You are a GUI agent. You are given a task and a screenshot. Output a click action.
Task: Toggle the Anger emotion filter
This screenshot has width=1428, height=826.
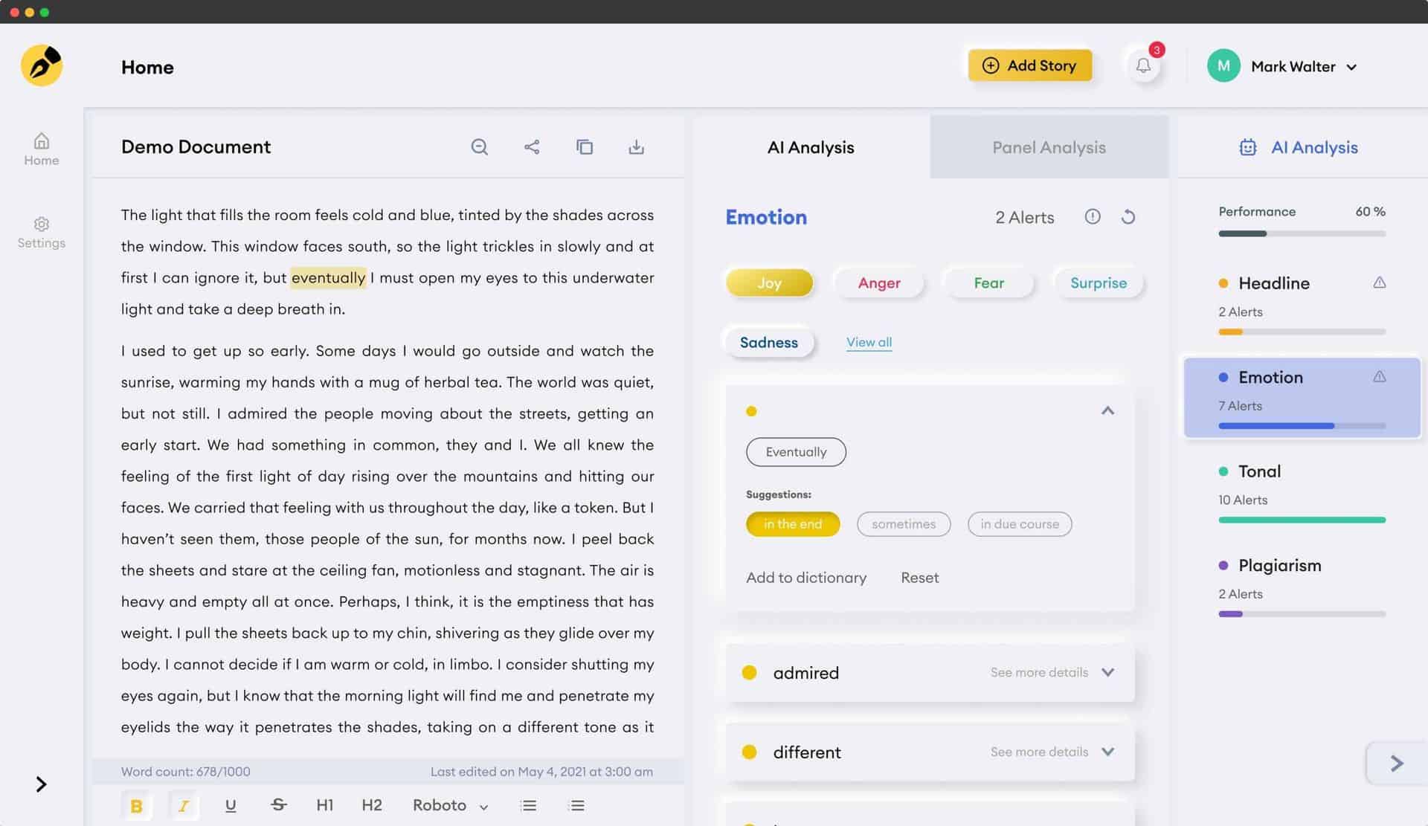pos(879,283)
